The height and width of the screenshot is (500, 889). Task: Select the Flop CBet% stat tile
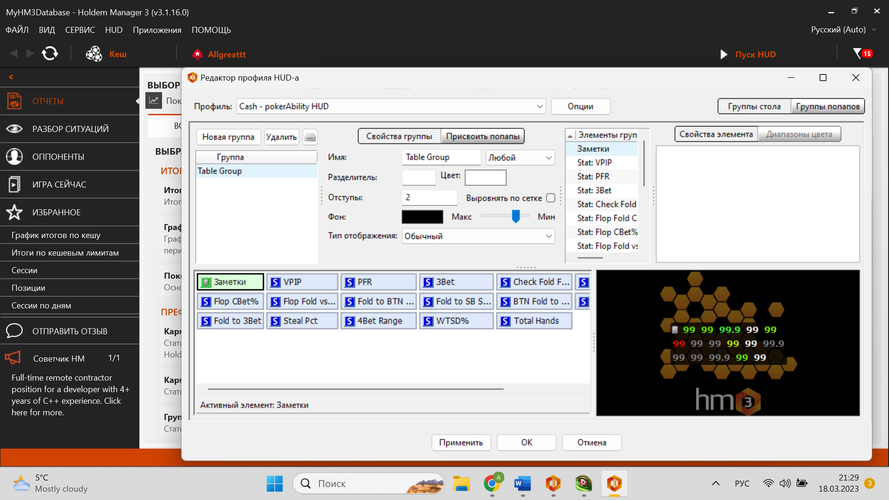click(231, 301)
